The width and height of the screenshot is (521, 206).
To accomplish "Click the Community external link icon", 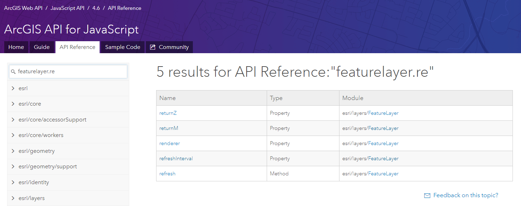I will [153, 47].
